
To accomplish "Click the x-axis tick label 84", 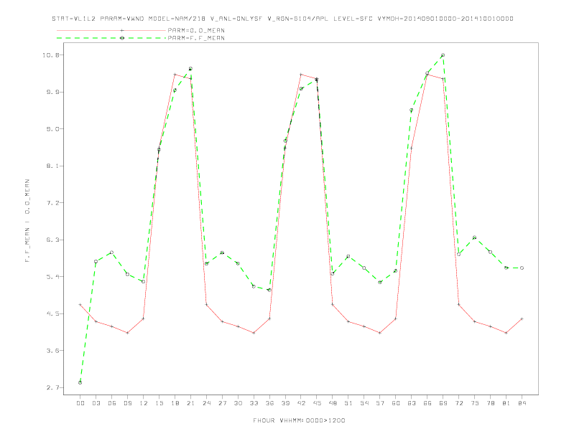I will (522, 403).
